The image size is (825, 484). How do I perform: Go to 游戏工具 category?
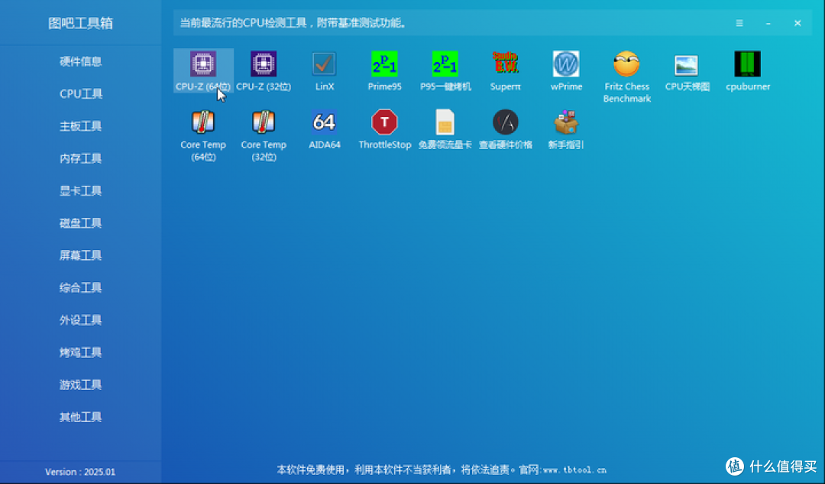coord(80,385)
